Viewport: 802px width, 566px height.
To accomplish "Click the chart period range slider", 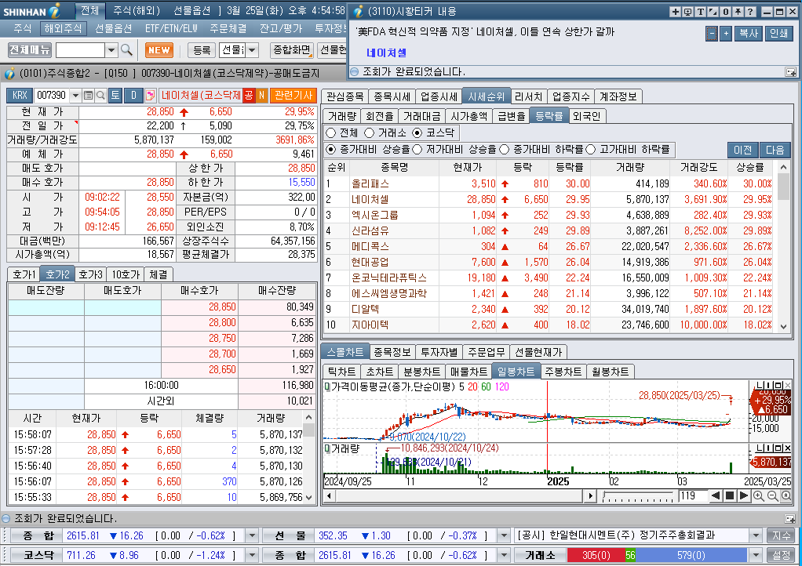I will click(x=637, y=496).
